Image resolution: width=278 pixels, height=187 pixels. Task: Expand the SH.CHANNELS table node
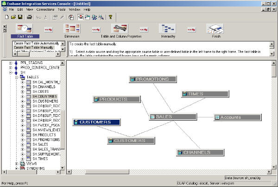click(x=22, y=87)
